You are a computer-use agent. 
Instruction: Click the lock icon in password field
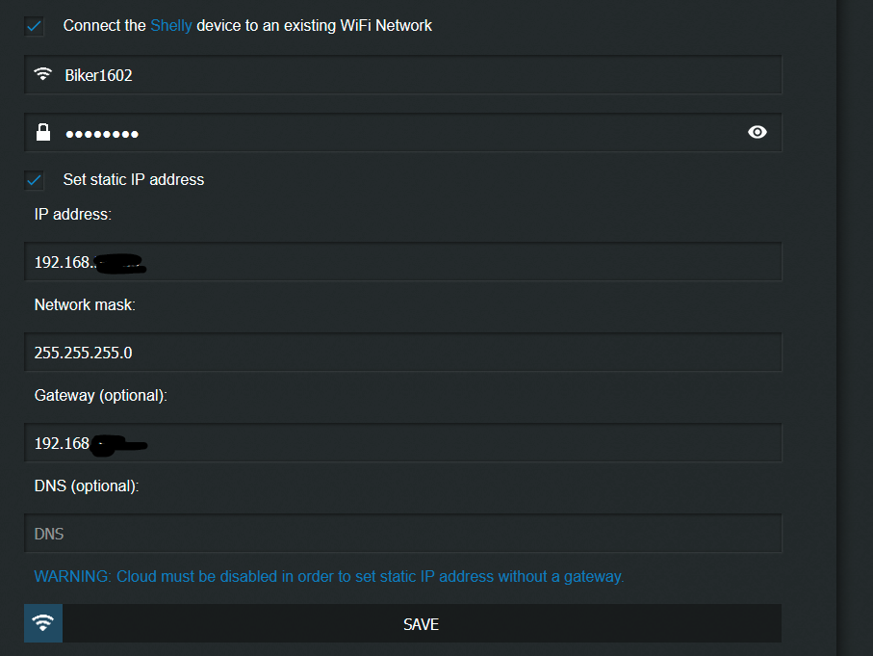tap(43, 133)
